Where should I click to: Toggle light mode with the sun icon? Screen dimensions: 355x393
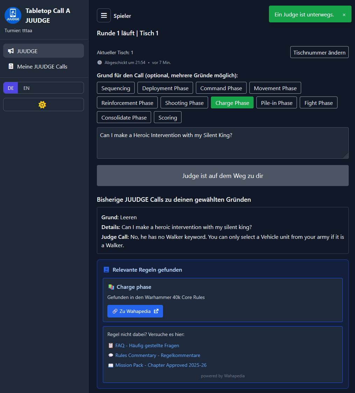click(x=42, y=105)
